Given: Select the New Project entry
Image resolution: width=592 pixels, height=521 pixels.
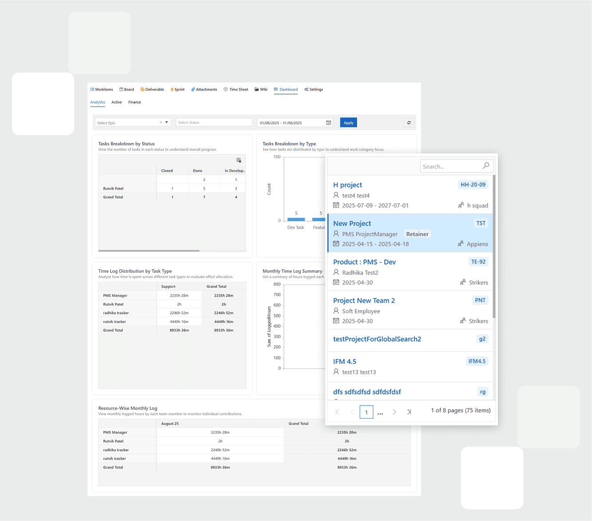Looking at the screenshot, I should [x=410, y=233].
